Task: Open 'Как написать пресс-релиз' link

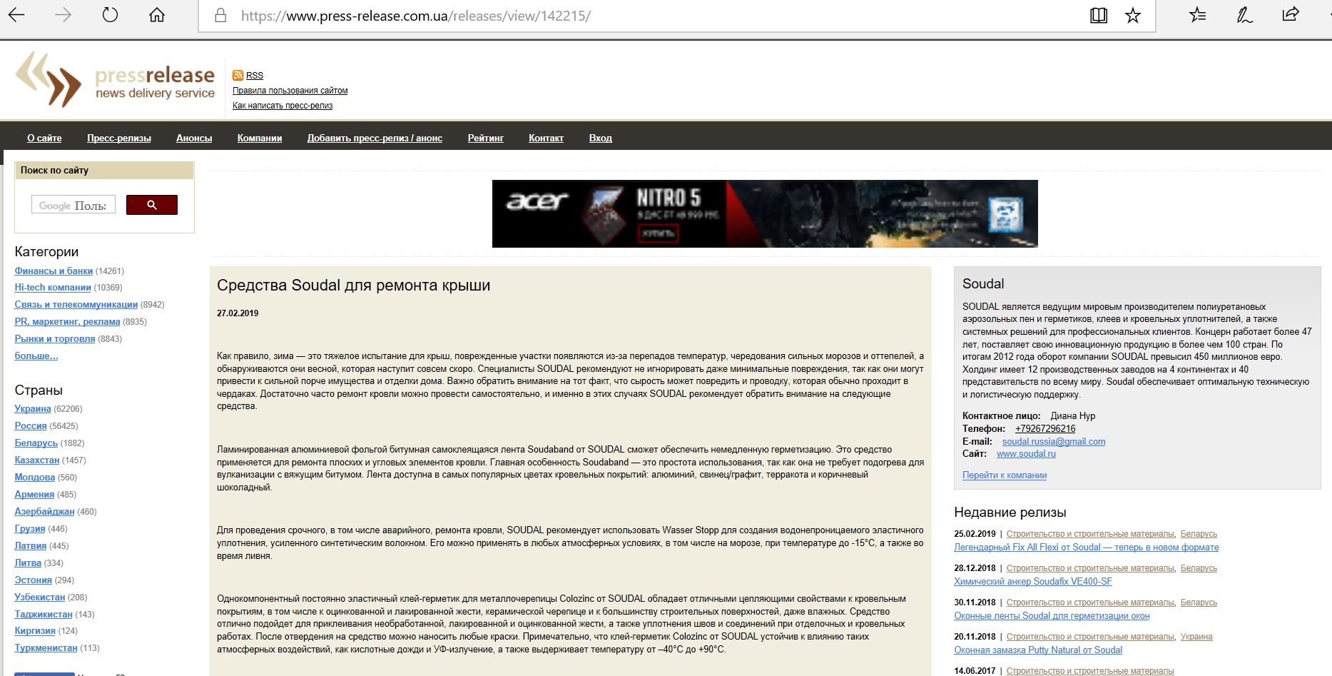Action: coord(283,106)
